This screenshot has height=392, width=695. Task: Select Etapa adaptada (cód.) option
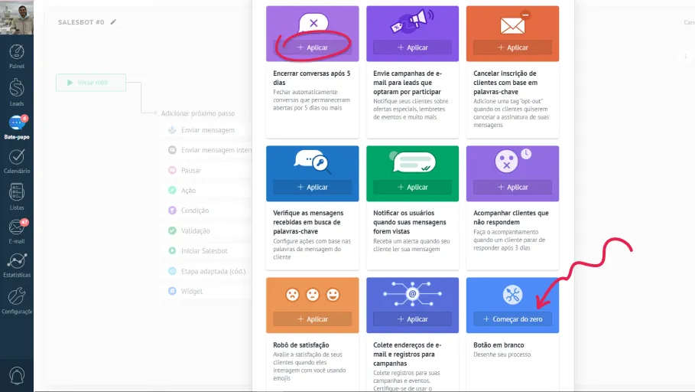click(x=213, y=271)
